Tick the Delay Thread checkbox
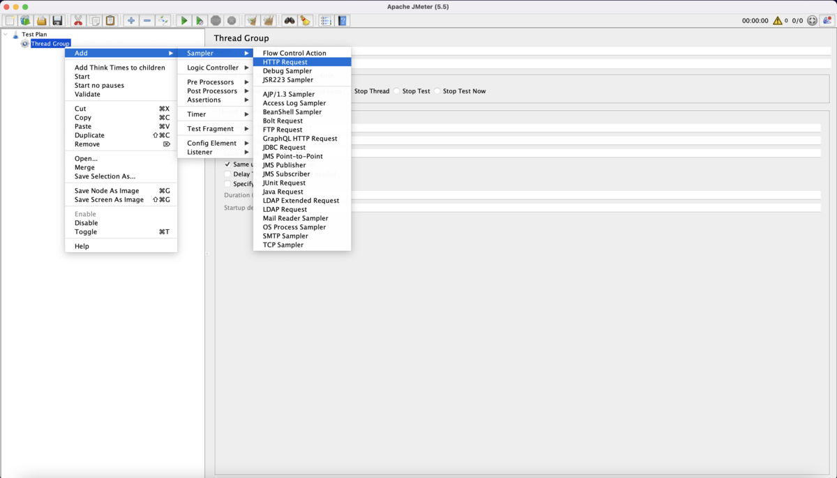The height and width of the screenshot is (478, 837). click(227, 174)
